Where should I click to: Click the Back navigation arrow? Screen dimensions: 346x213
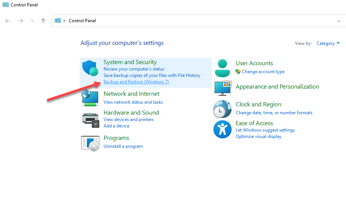coord(8,21)
